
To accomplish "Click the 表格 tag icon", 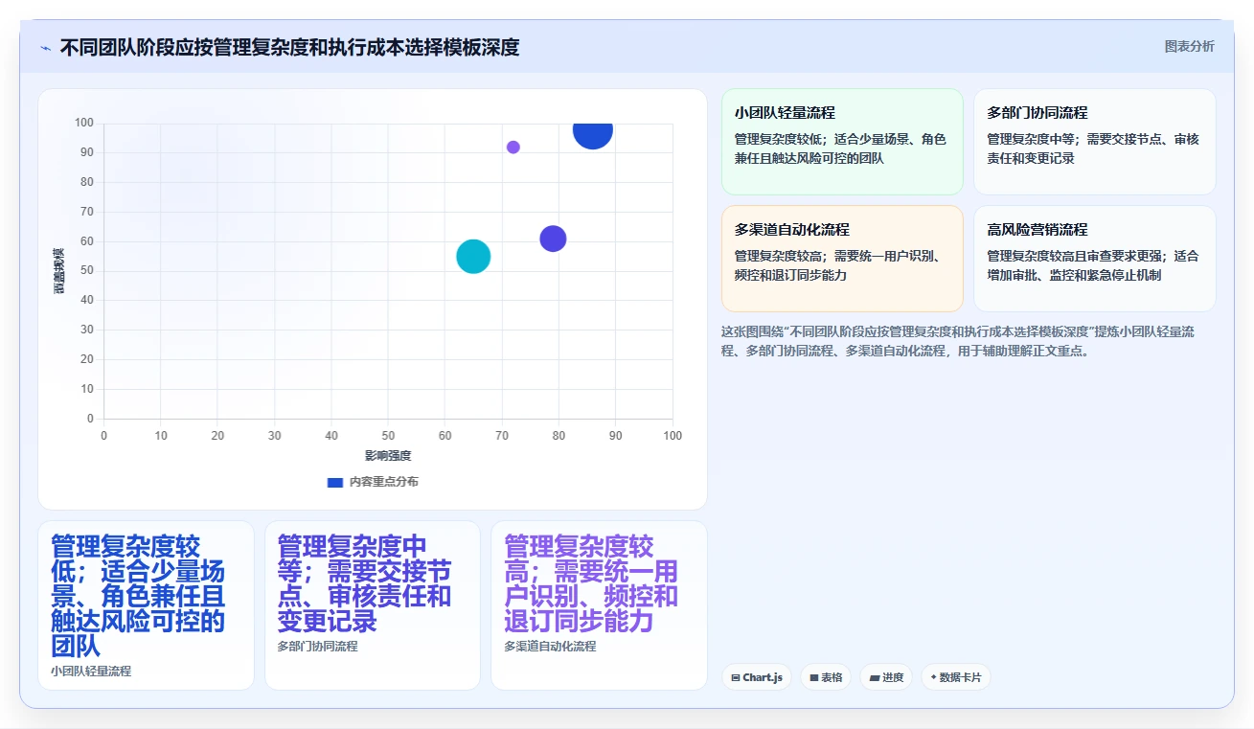I will (814, 678).
